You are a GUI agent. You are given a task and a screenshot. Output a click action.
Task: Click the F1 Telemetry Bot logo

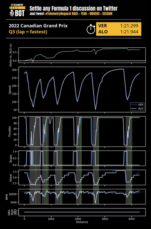pyautogui.click(x=18, y=10)
